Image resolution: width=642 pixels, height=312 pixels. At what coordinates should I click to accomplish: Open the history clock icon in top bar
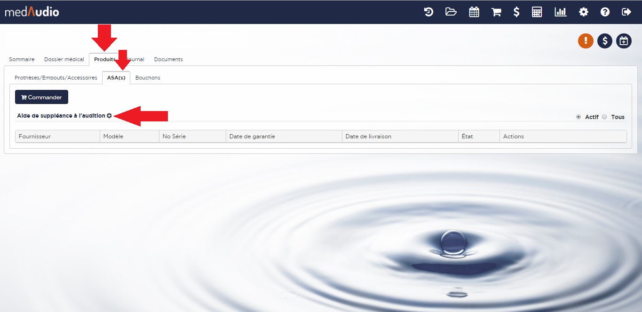(x=428, y=12)
